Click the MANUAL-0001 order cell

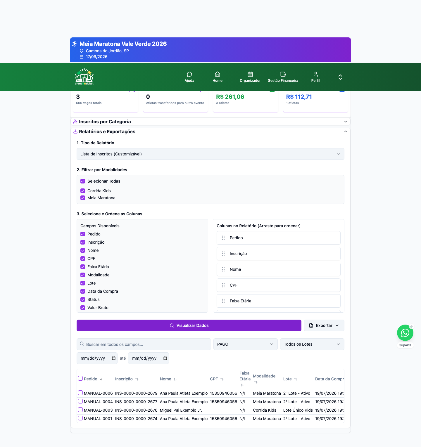[x=98, y=419]
